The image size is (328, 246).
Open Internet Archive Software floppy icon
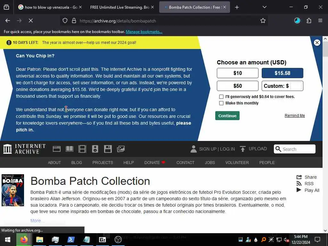pyautogui.click(x=108, y=149)
